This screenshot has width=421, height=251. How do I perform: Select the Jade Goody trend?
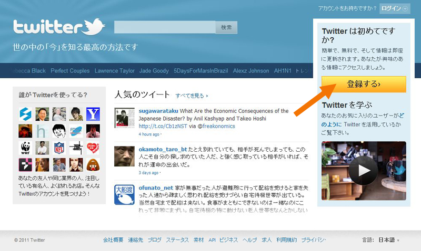pyautogui.click(x=154, y=71)
